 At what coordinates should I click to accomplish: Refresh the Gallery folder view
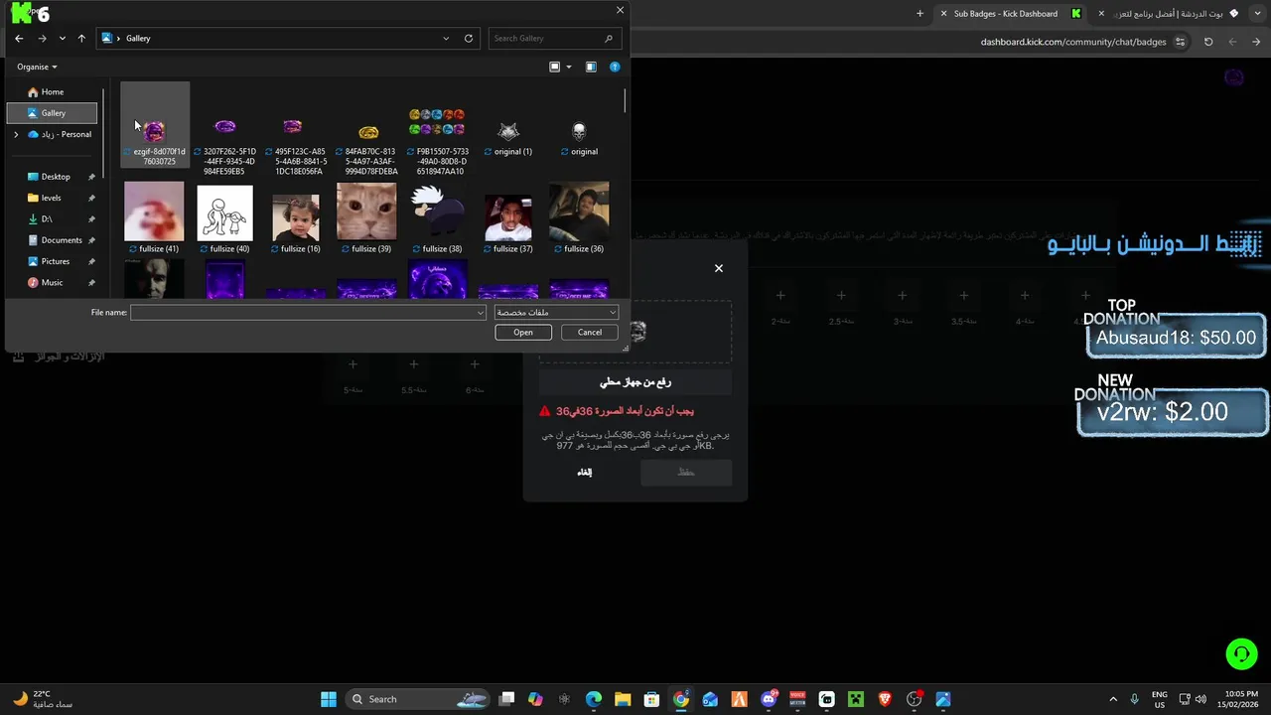coord(469,38)
